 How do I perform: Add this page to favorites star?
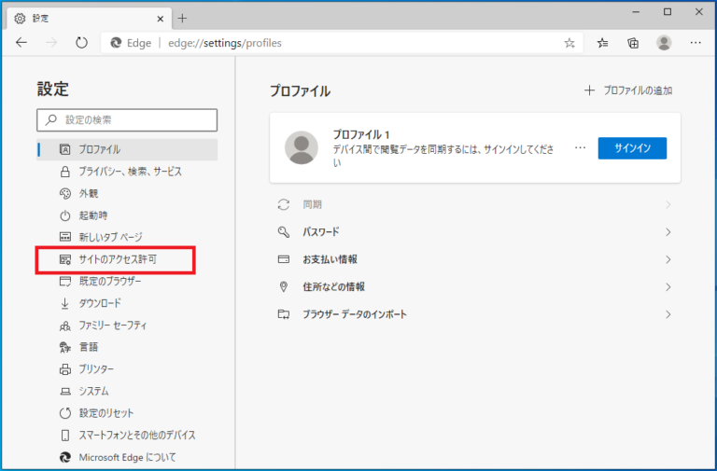pyautogui.click(x=569, y=43)
